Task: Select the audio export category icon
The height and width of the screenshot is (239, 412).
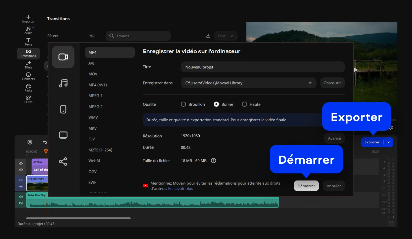Action: coord(63,83)
